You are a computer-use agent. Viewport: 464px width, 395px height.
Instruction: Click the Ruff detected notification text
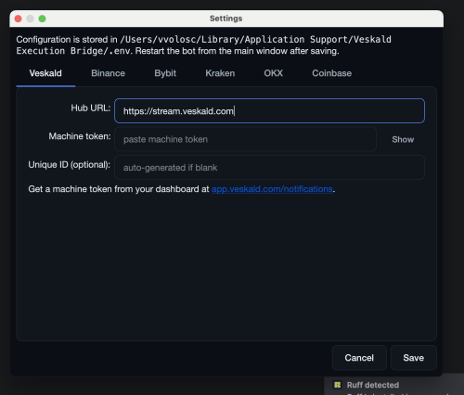pos(373,385)
